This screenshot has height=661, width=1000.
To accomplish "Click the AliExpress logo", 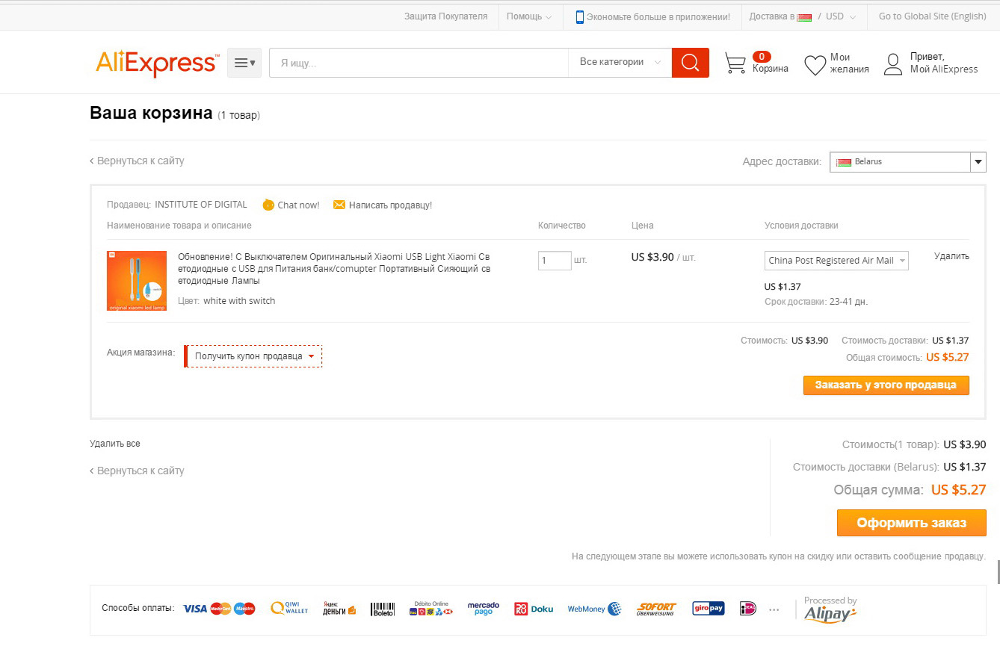I will pos(158,63).
